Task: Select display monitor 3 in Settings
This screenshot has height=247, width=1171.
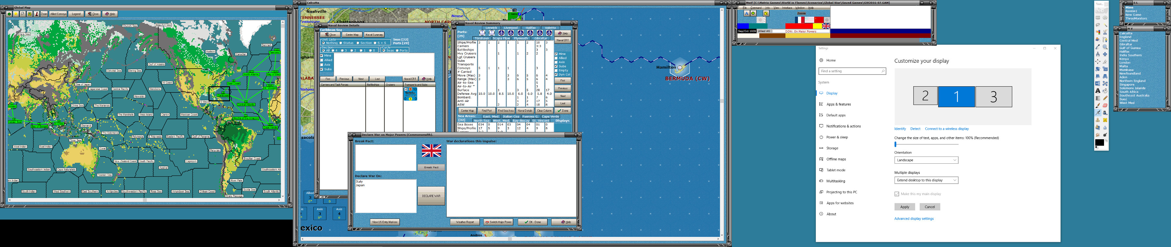Action: click(994, 96)
